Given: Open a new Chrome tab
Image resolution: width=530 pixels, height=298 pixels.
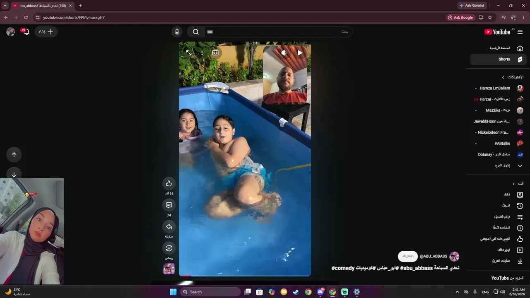Looking at the screenshot, I should (80, 6).
